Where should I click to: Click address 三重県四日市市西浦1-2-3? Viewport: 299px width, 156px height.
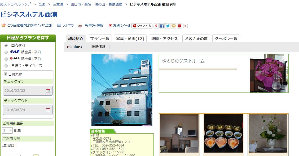111,142
